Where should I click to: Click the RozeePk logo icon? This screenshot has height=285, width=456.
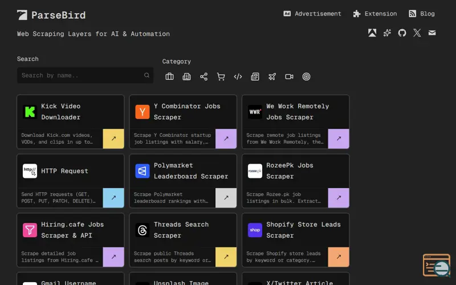pos(255,171)
